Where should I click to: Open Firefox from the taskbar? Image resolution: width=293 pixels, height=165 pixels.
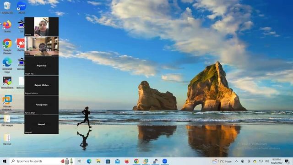click(127, 161)
